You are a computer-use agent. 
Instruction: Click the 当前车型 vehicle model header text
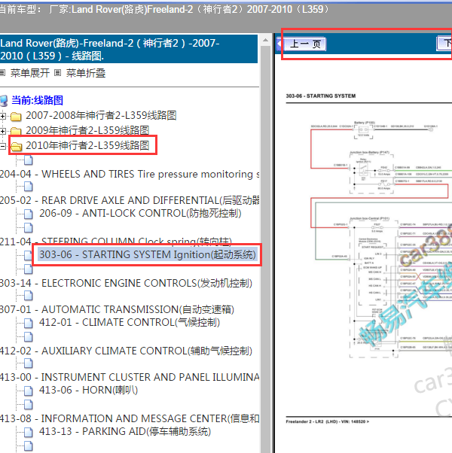coord(164,10)
